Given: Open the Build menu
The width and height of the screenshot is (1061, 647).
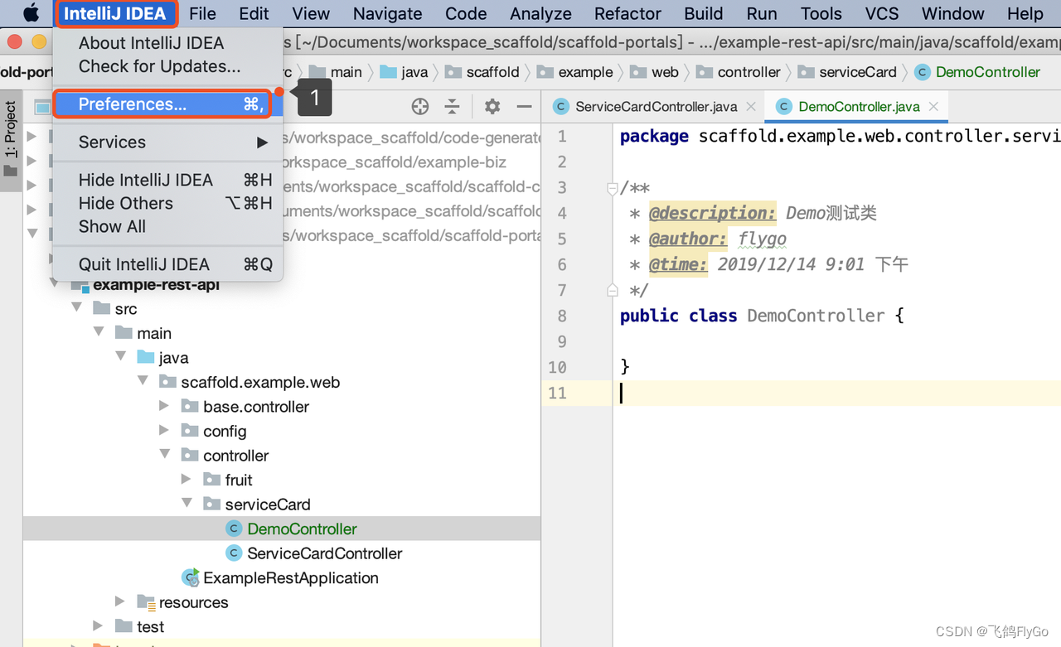Looking at the screenshot, I should point(704,13).
